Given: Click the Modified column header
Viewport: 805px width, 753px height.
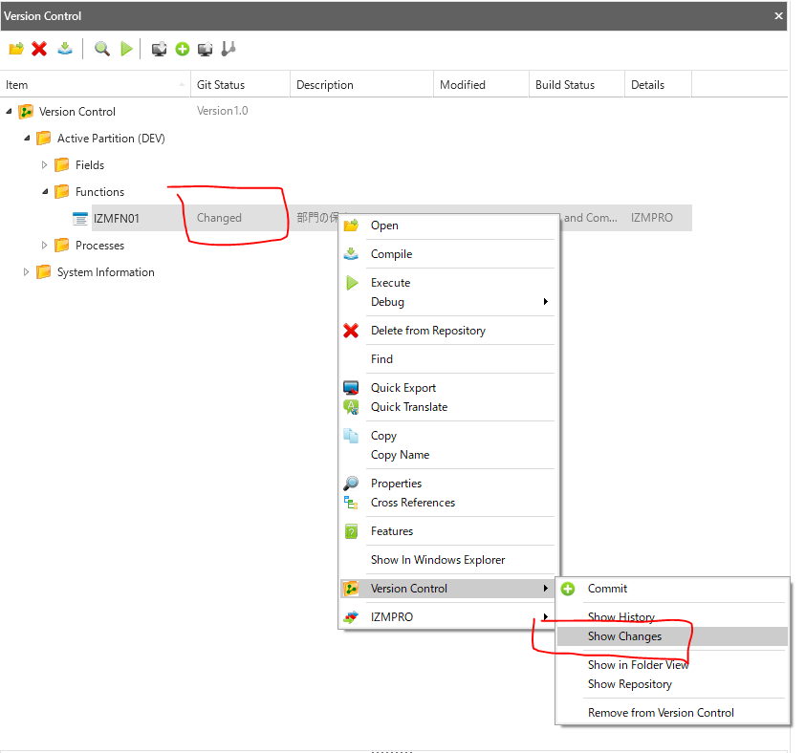Looking at the screenshot, I should tap(481, 85).
